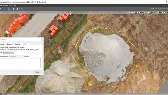The width and height of the screenshot is (168, 95).
Task: Open the Tools menu
Action: pos(10,6)
